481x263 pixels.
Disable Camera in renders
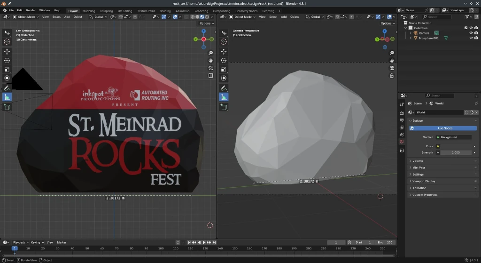coord(476,33)
